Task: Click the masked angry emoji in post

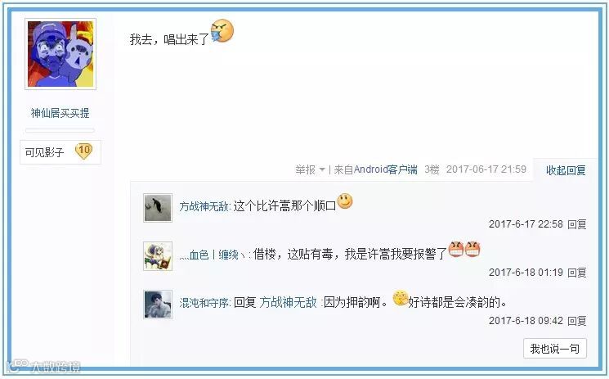Action: (x=222, y=30)
